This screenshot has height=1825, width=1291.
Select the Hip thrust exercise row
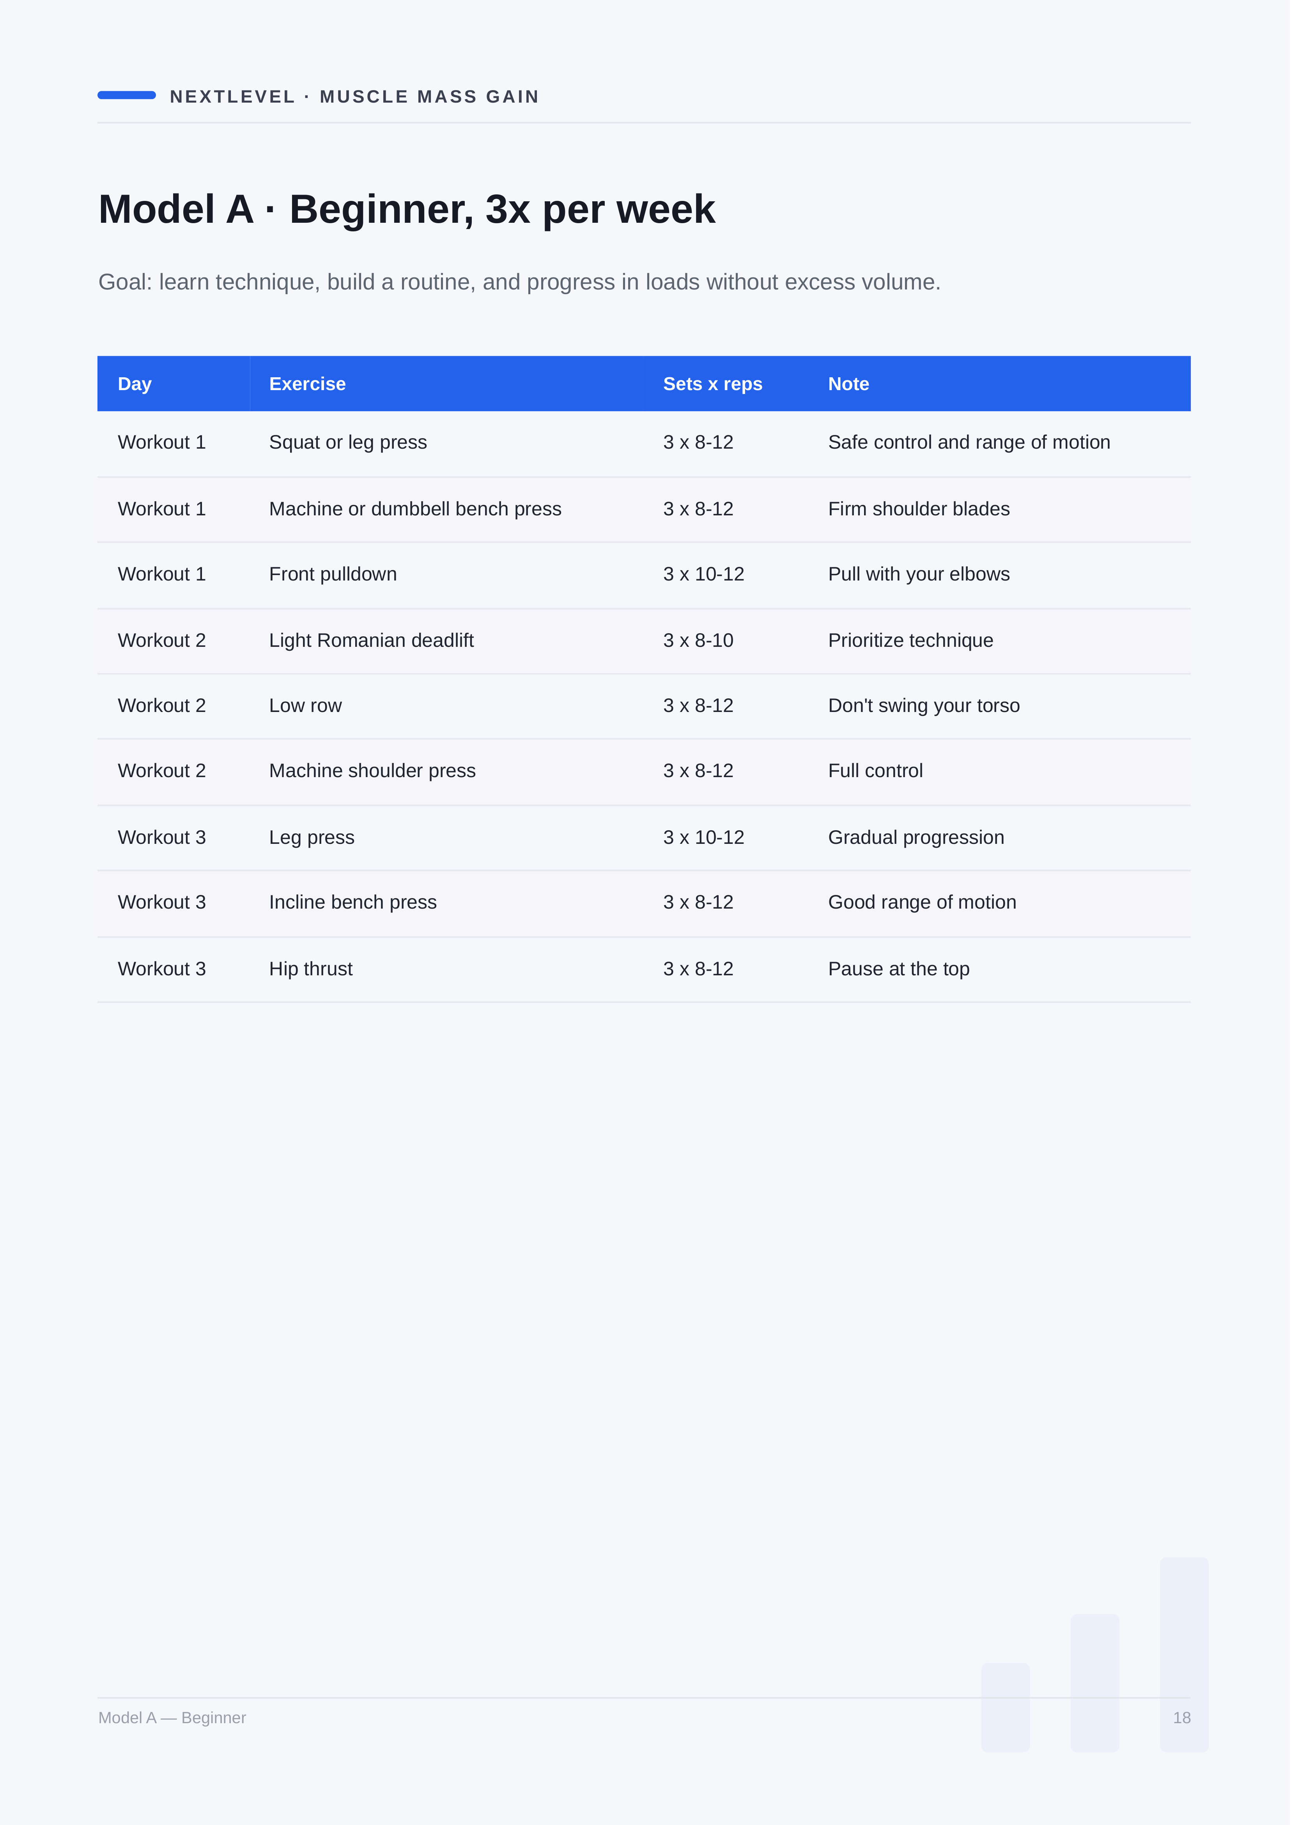tap(644, 970)
